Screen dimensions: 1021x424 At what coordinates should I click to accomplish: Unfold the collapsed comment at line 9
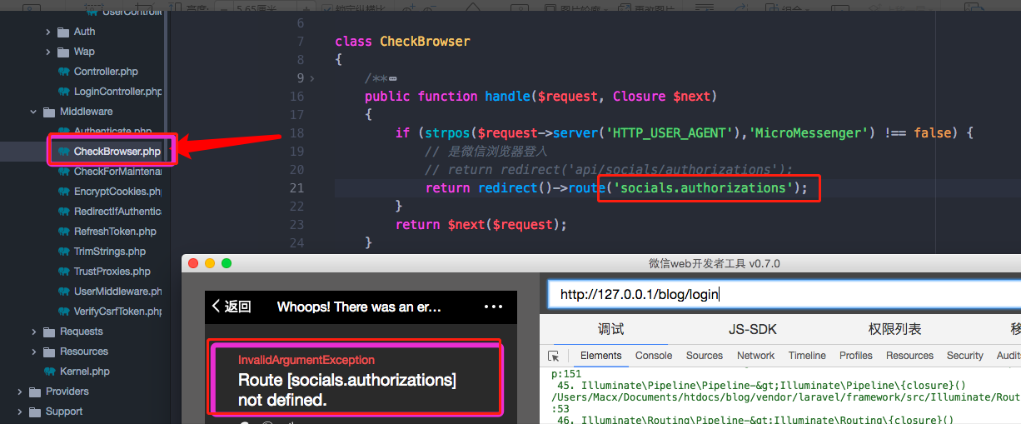tap(312, 78)
